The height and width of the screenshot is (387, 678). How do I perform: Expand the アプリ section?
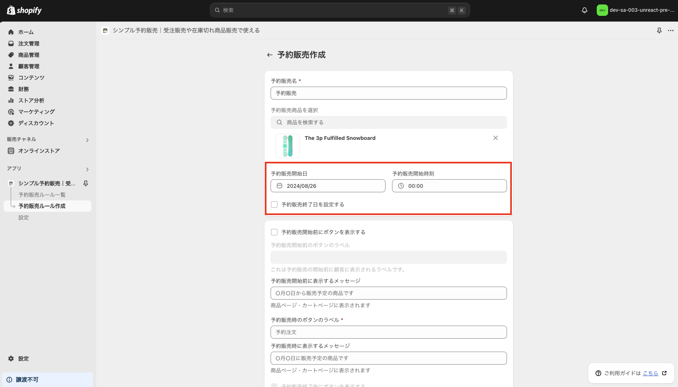pyautogui.click(x=87, y=169)
